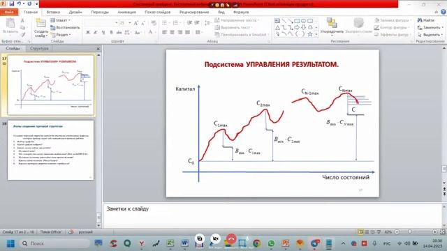Click the Windows Start button
The height and width of the screenshot is (251, 447).
point(10,243)
